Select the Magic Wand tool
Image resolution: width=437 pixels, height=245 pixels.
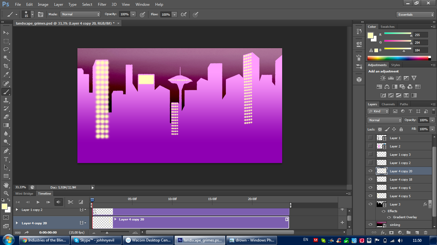tap(6, 58)
